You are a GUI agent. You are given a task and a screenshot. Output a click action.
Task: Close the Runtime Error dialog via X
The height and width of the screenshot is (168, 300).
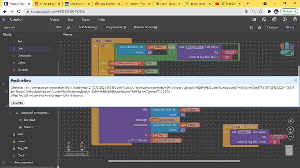(x=295, y=80)
